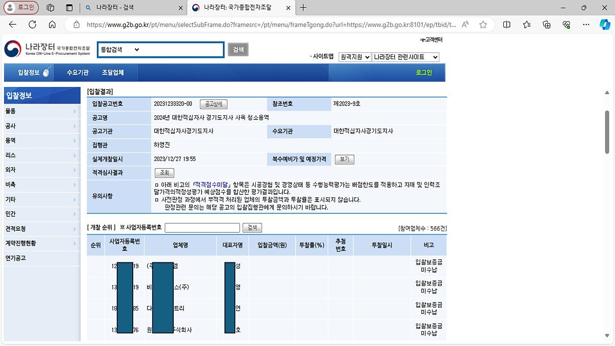Add this page to favorites
This screenshot has height=346, width=615.
pyautogui.click(x=482, y=24)
